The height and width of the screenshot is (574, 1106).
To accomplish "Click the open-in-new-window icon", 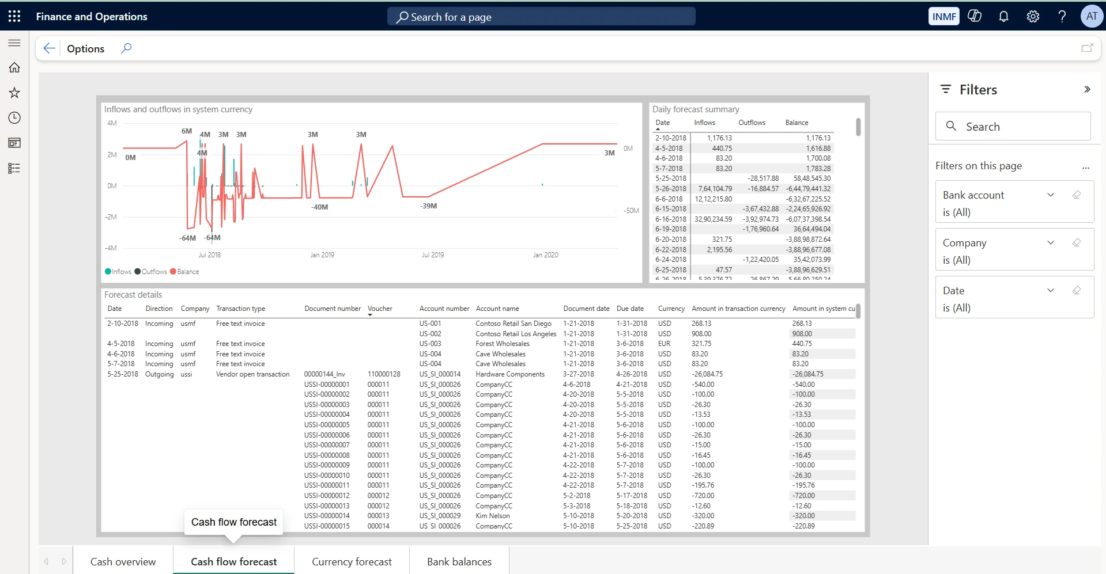I will click(x=1087, y=48).
